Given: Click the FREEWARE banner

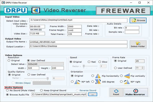Looking at the screenshot, I should click(123, 11).
